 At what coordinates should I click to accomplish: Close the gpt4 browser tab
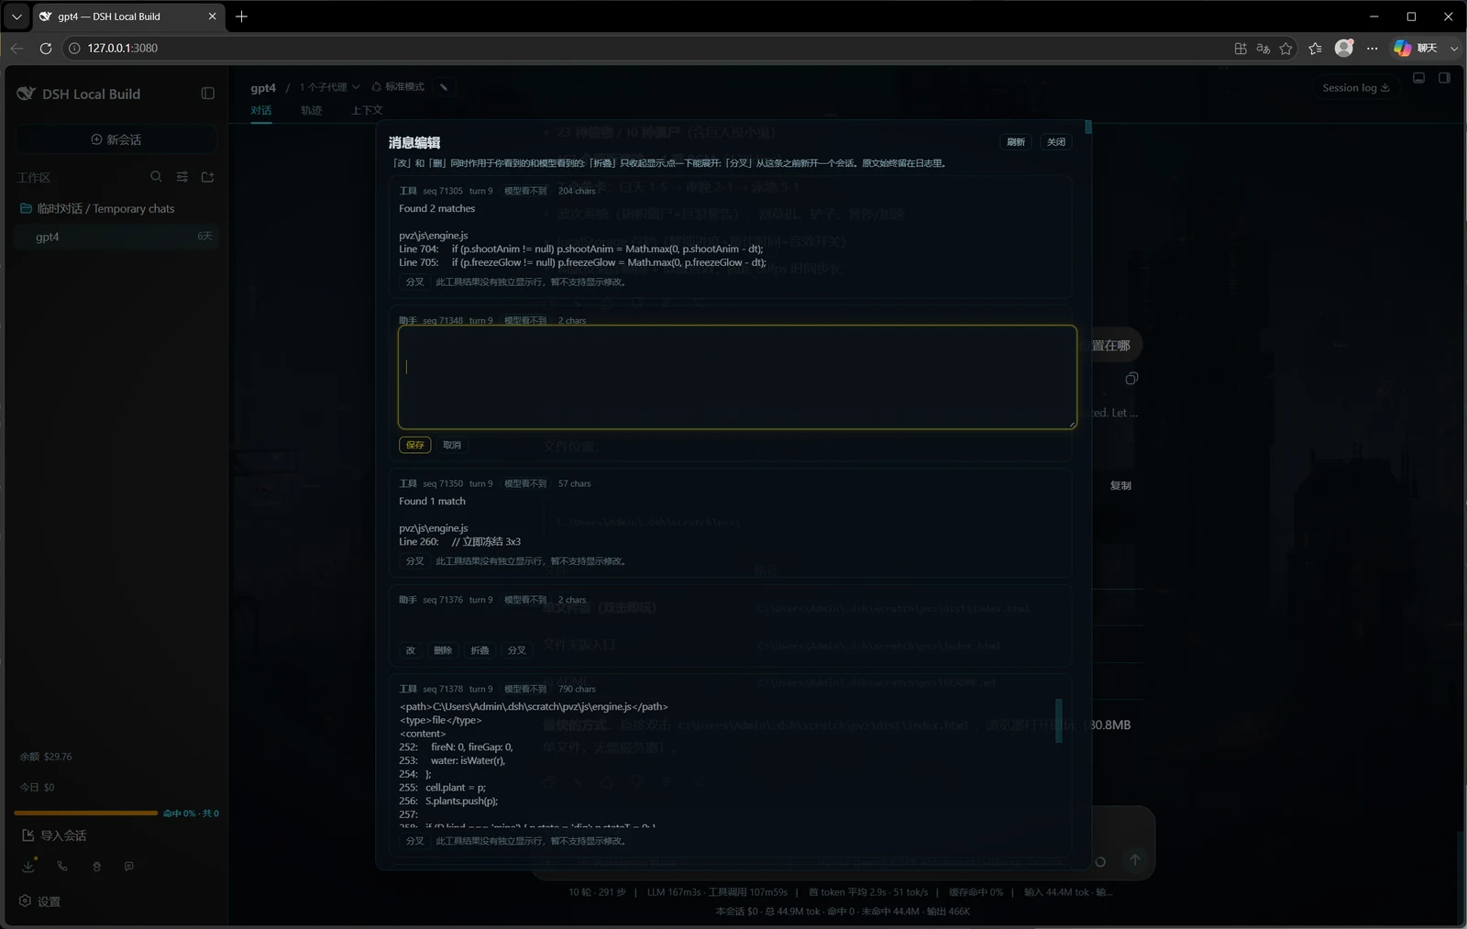click(x=212, y=17)
